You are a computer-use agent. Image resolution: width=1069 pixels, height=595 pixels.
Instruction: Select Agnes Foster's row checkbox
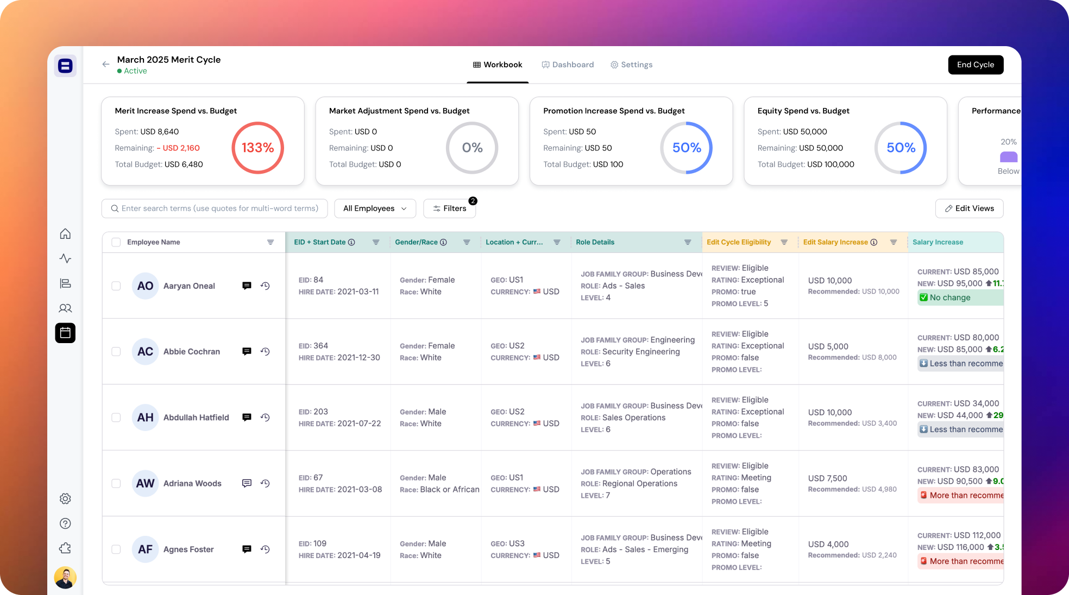pos(116,549)
